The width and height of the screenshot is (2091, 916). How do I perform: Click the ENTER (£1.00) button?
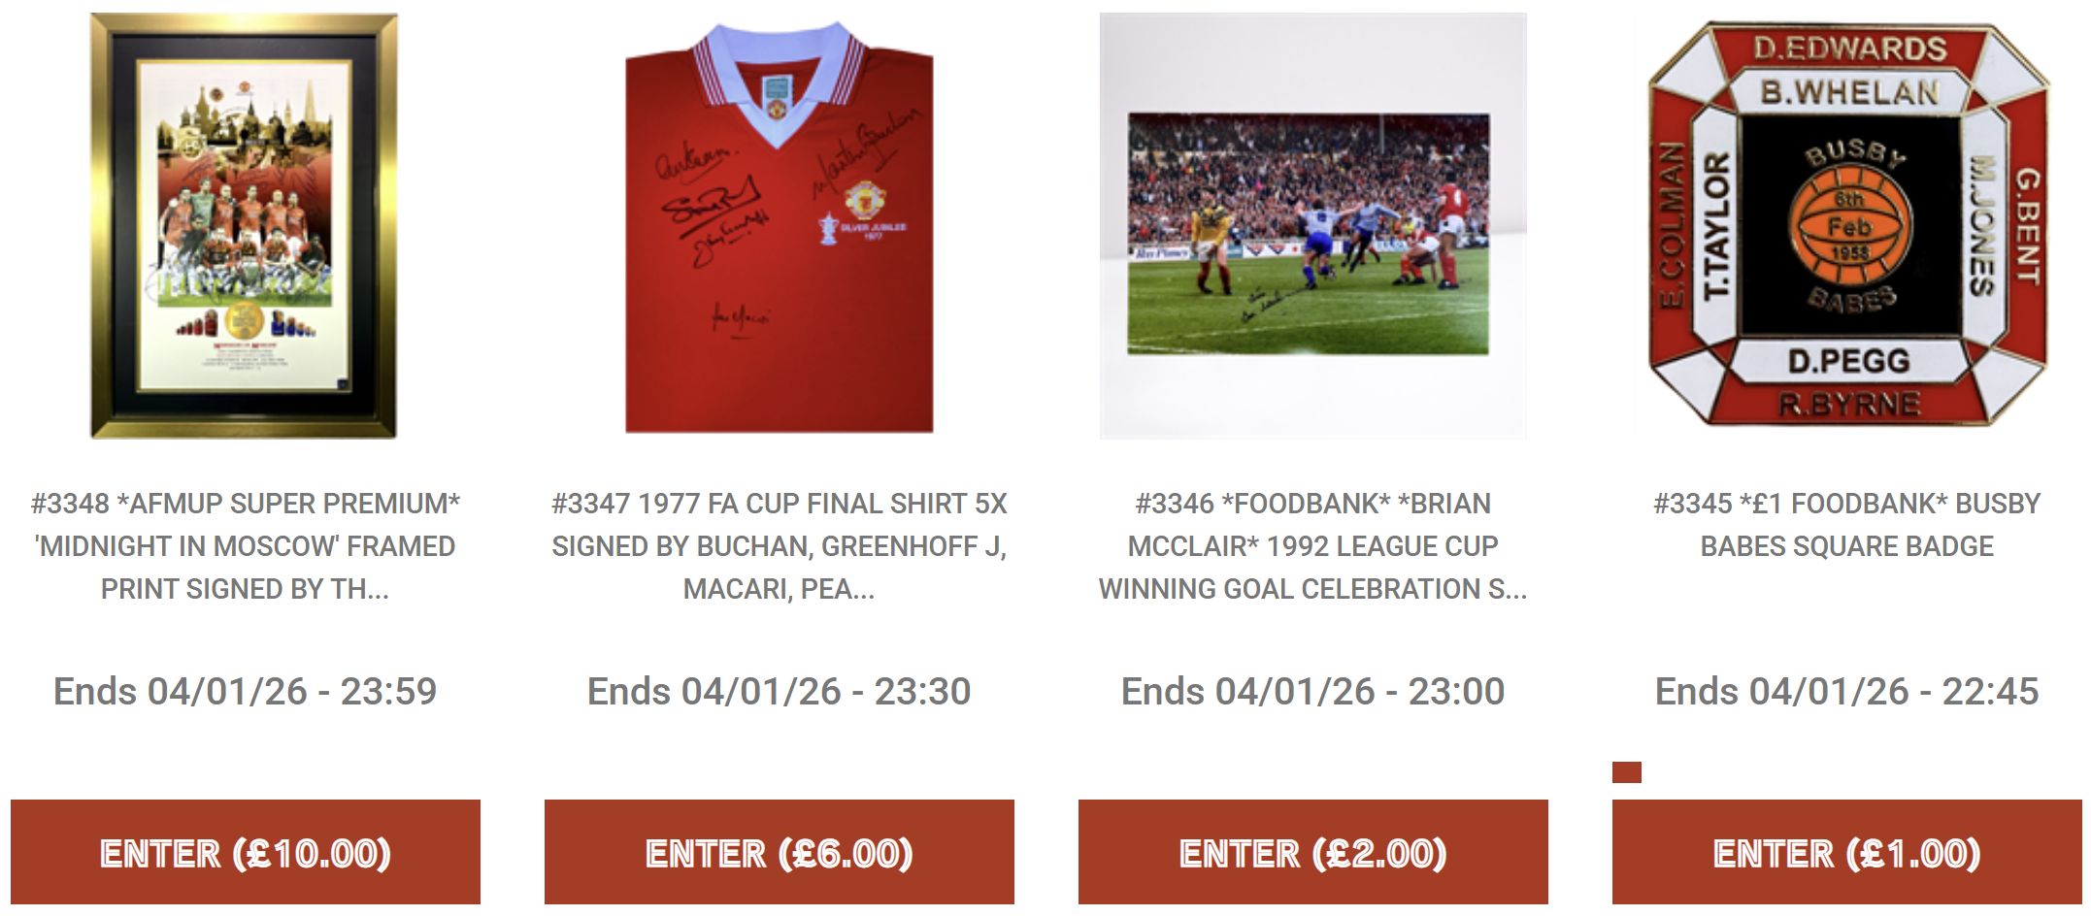1847,853
